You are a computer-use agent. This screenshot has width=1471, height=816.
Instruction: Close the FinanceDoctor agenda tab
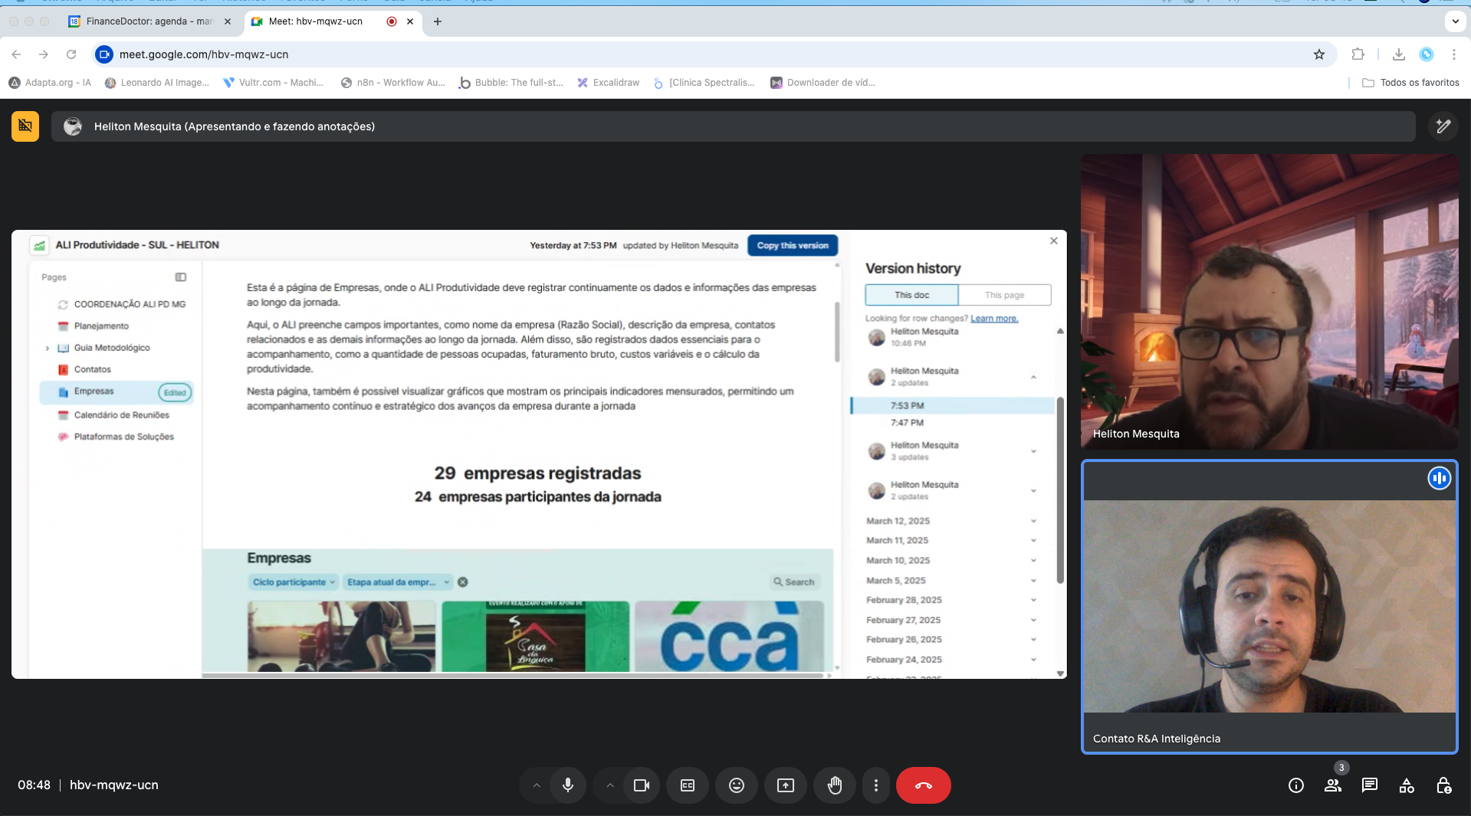point(228,21)
